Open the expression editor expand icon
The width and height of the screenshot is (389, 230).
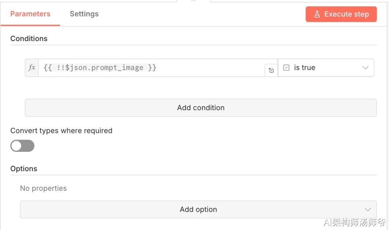271,71
